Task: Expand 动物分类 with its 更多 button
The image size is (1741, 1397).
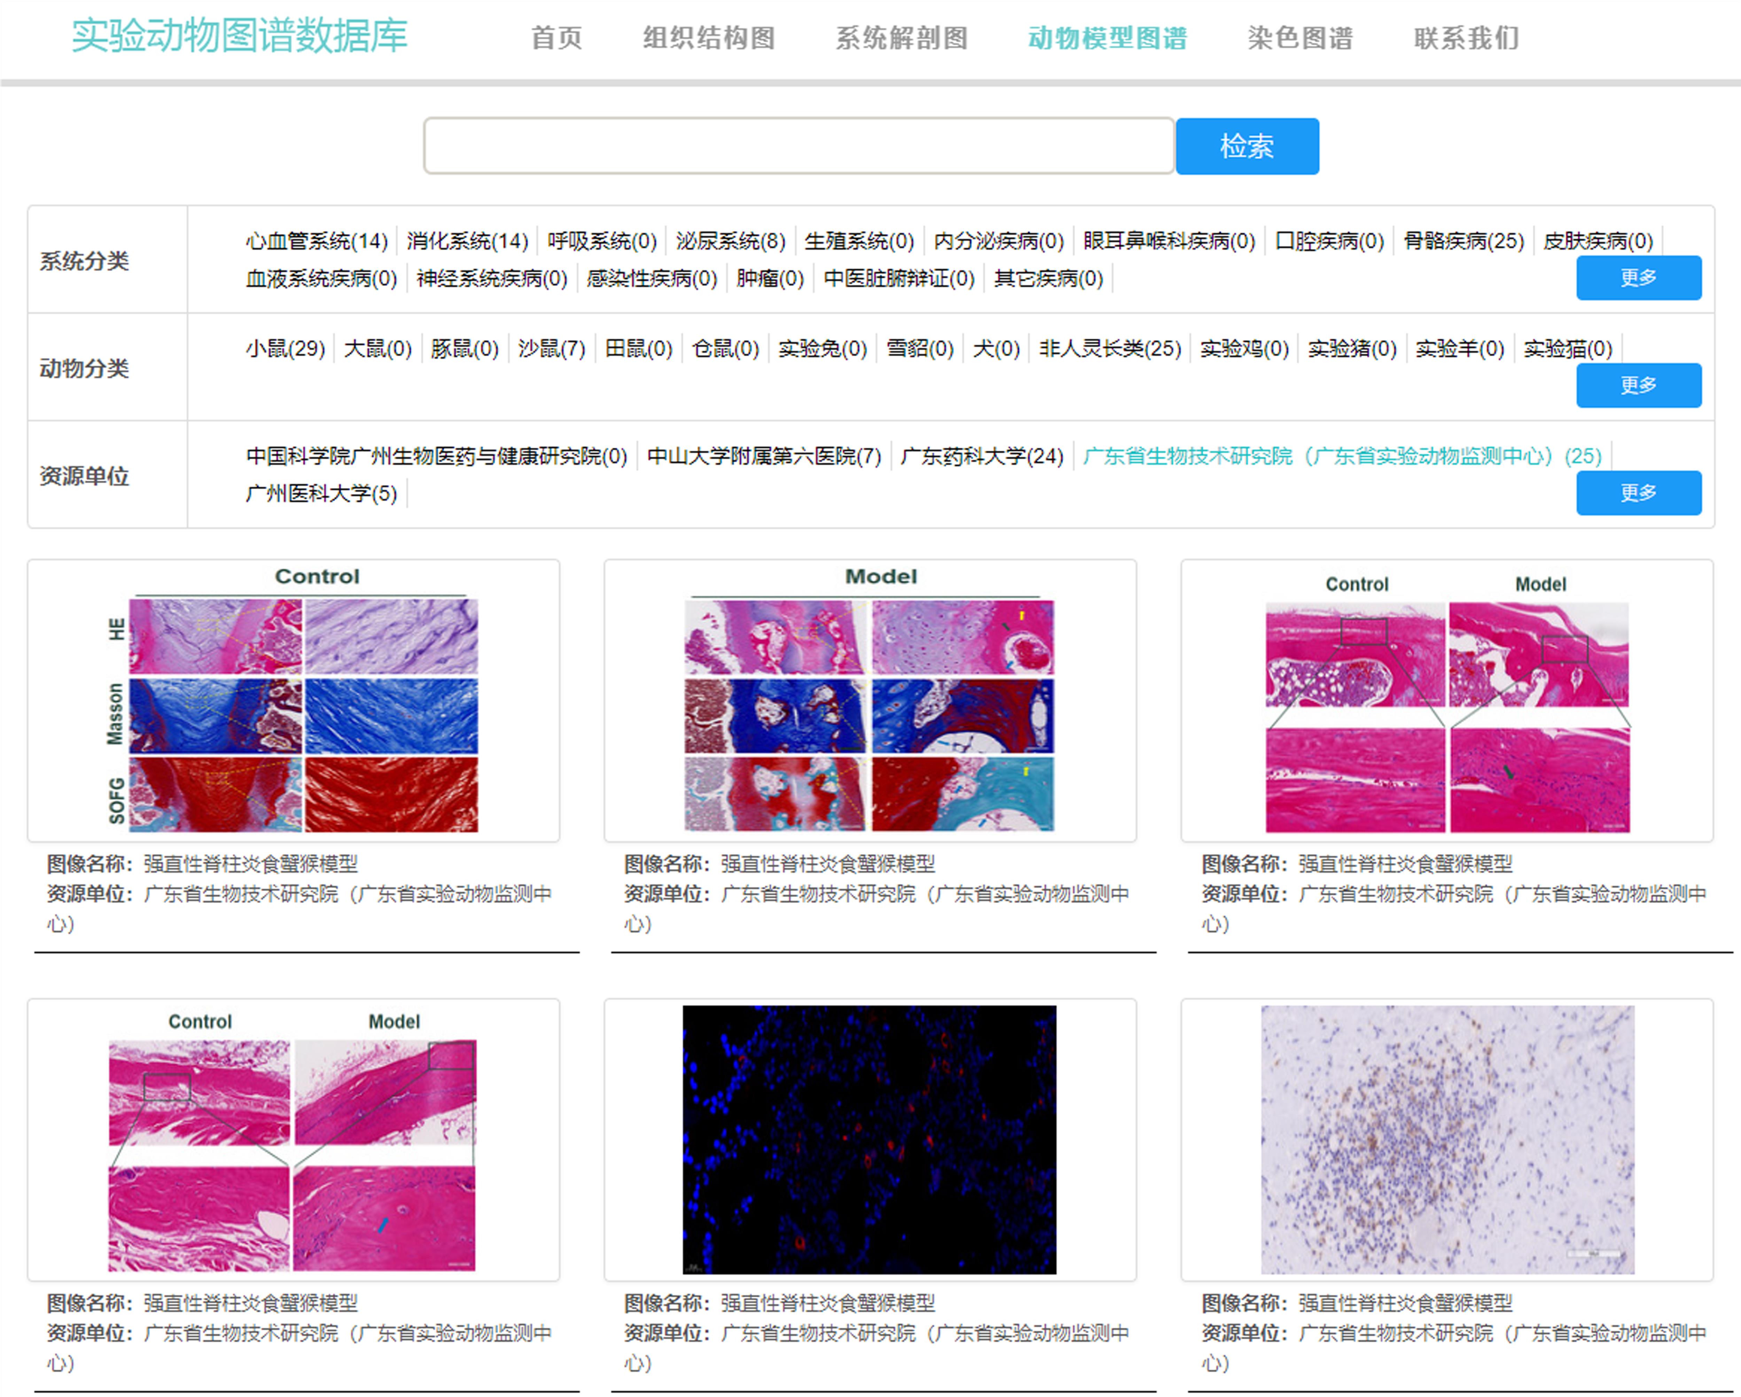Action: click(x=1638, y=385)
